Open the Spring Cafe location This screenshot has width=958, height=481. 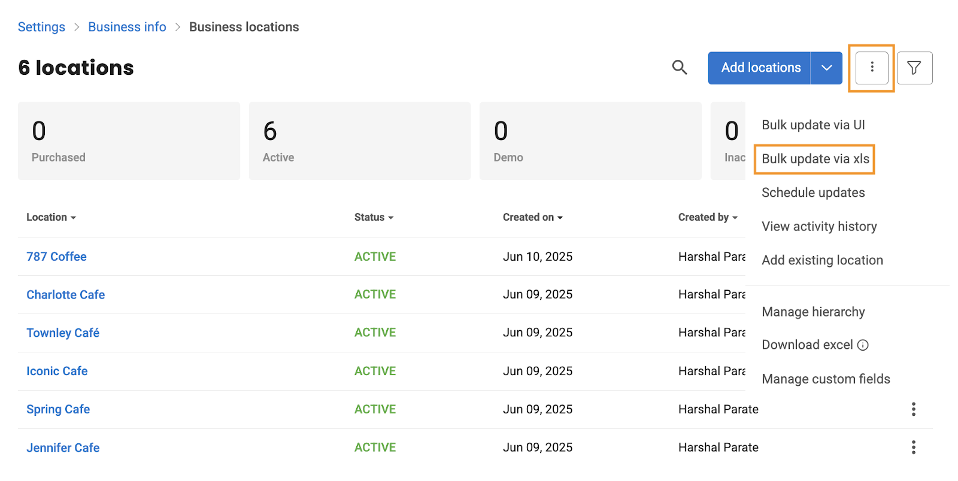click(x=58, y=410)
